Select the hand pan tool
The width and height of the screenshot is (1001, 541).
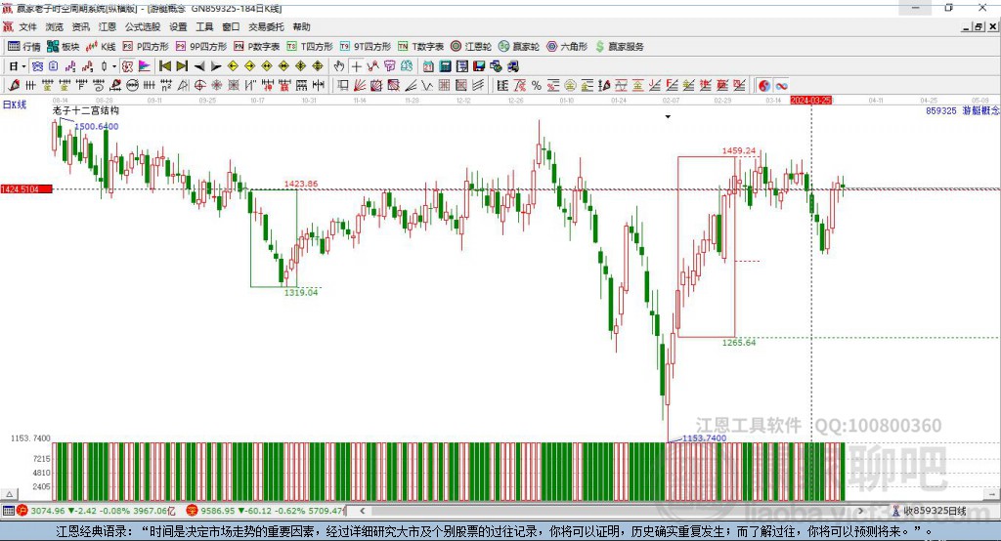click(x=339, y=66)
